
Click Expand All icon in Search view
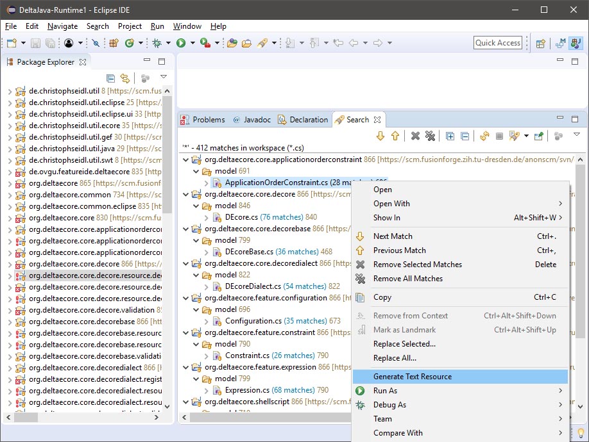tap(450, 136)
